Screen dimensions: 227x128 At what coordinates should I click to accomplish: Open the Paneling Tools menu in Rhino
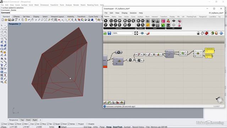pyautogui.click(x=93, y=5)
